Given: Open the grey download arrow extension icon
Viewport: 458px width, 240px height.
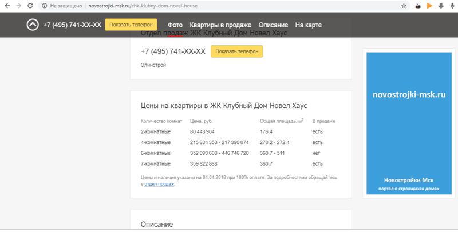Looking at the screenshot, I should point(441,6).
